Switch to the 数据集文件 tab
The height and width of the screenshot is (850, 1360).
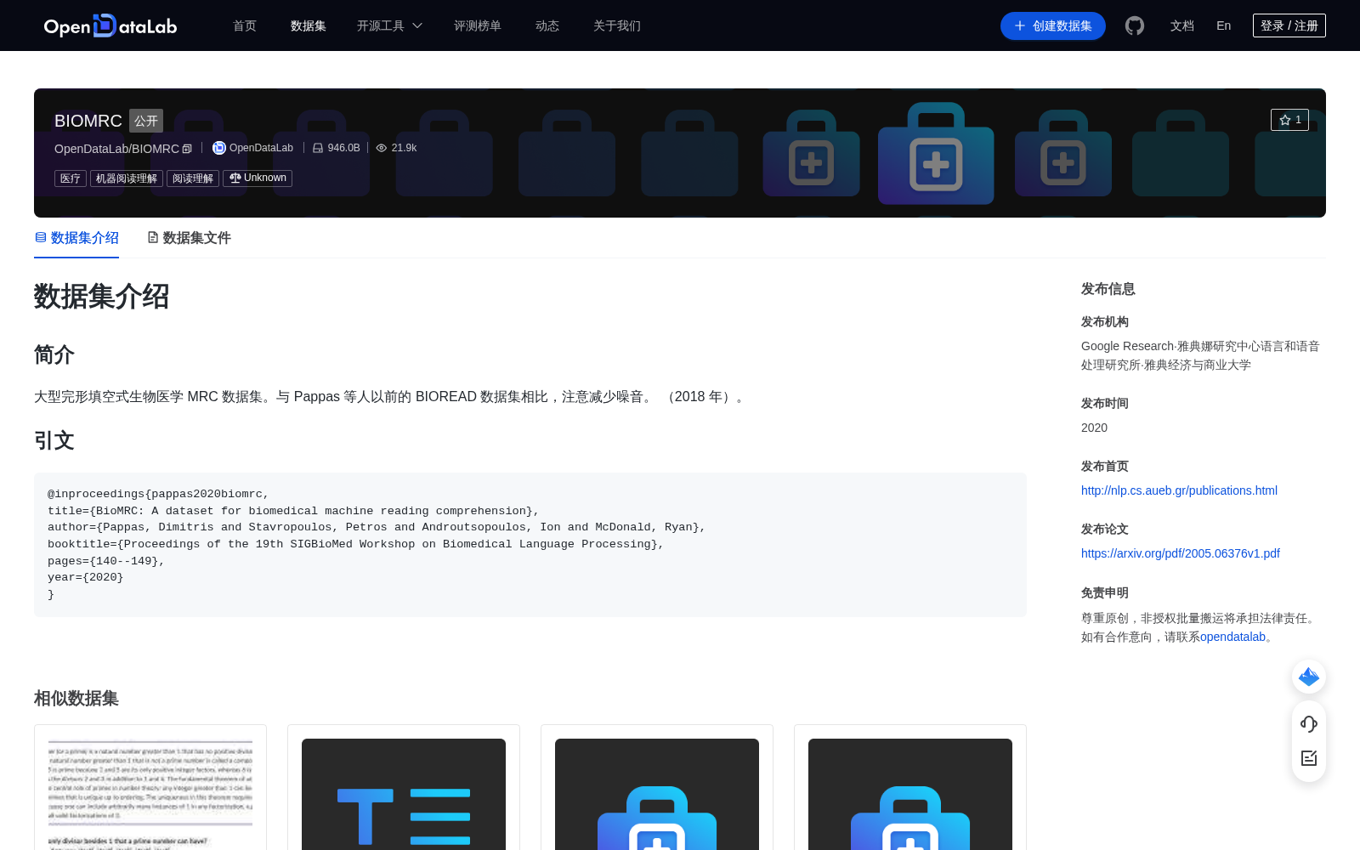[189, 238]
